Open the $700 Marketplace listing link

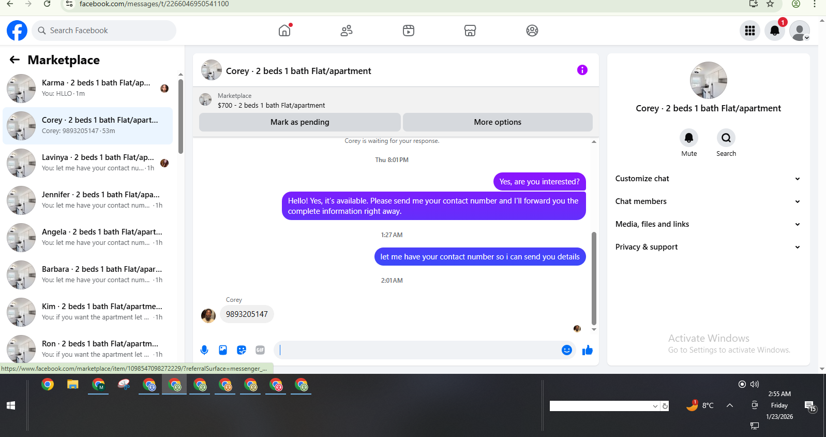[271, 105]
